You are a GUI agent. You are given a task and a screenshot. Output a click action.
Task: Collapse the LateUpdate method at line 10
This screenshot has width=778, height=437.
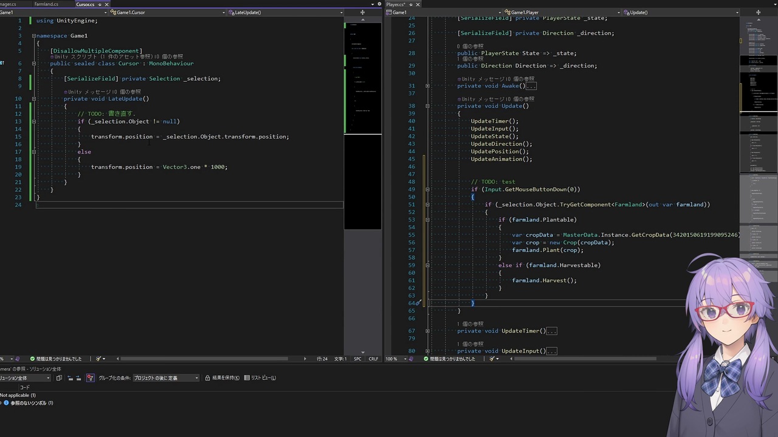pyautogui.click(x=34, y=98)
